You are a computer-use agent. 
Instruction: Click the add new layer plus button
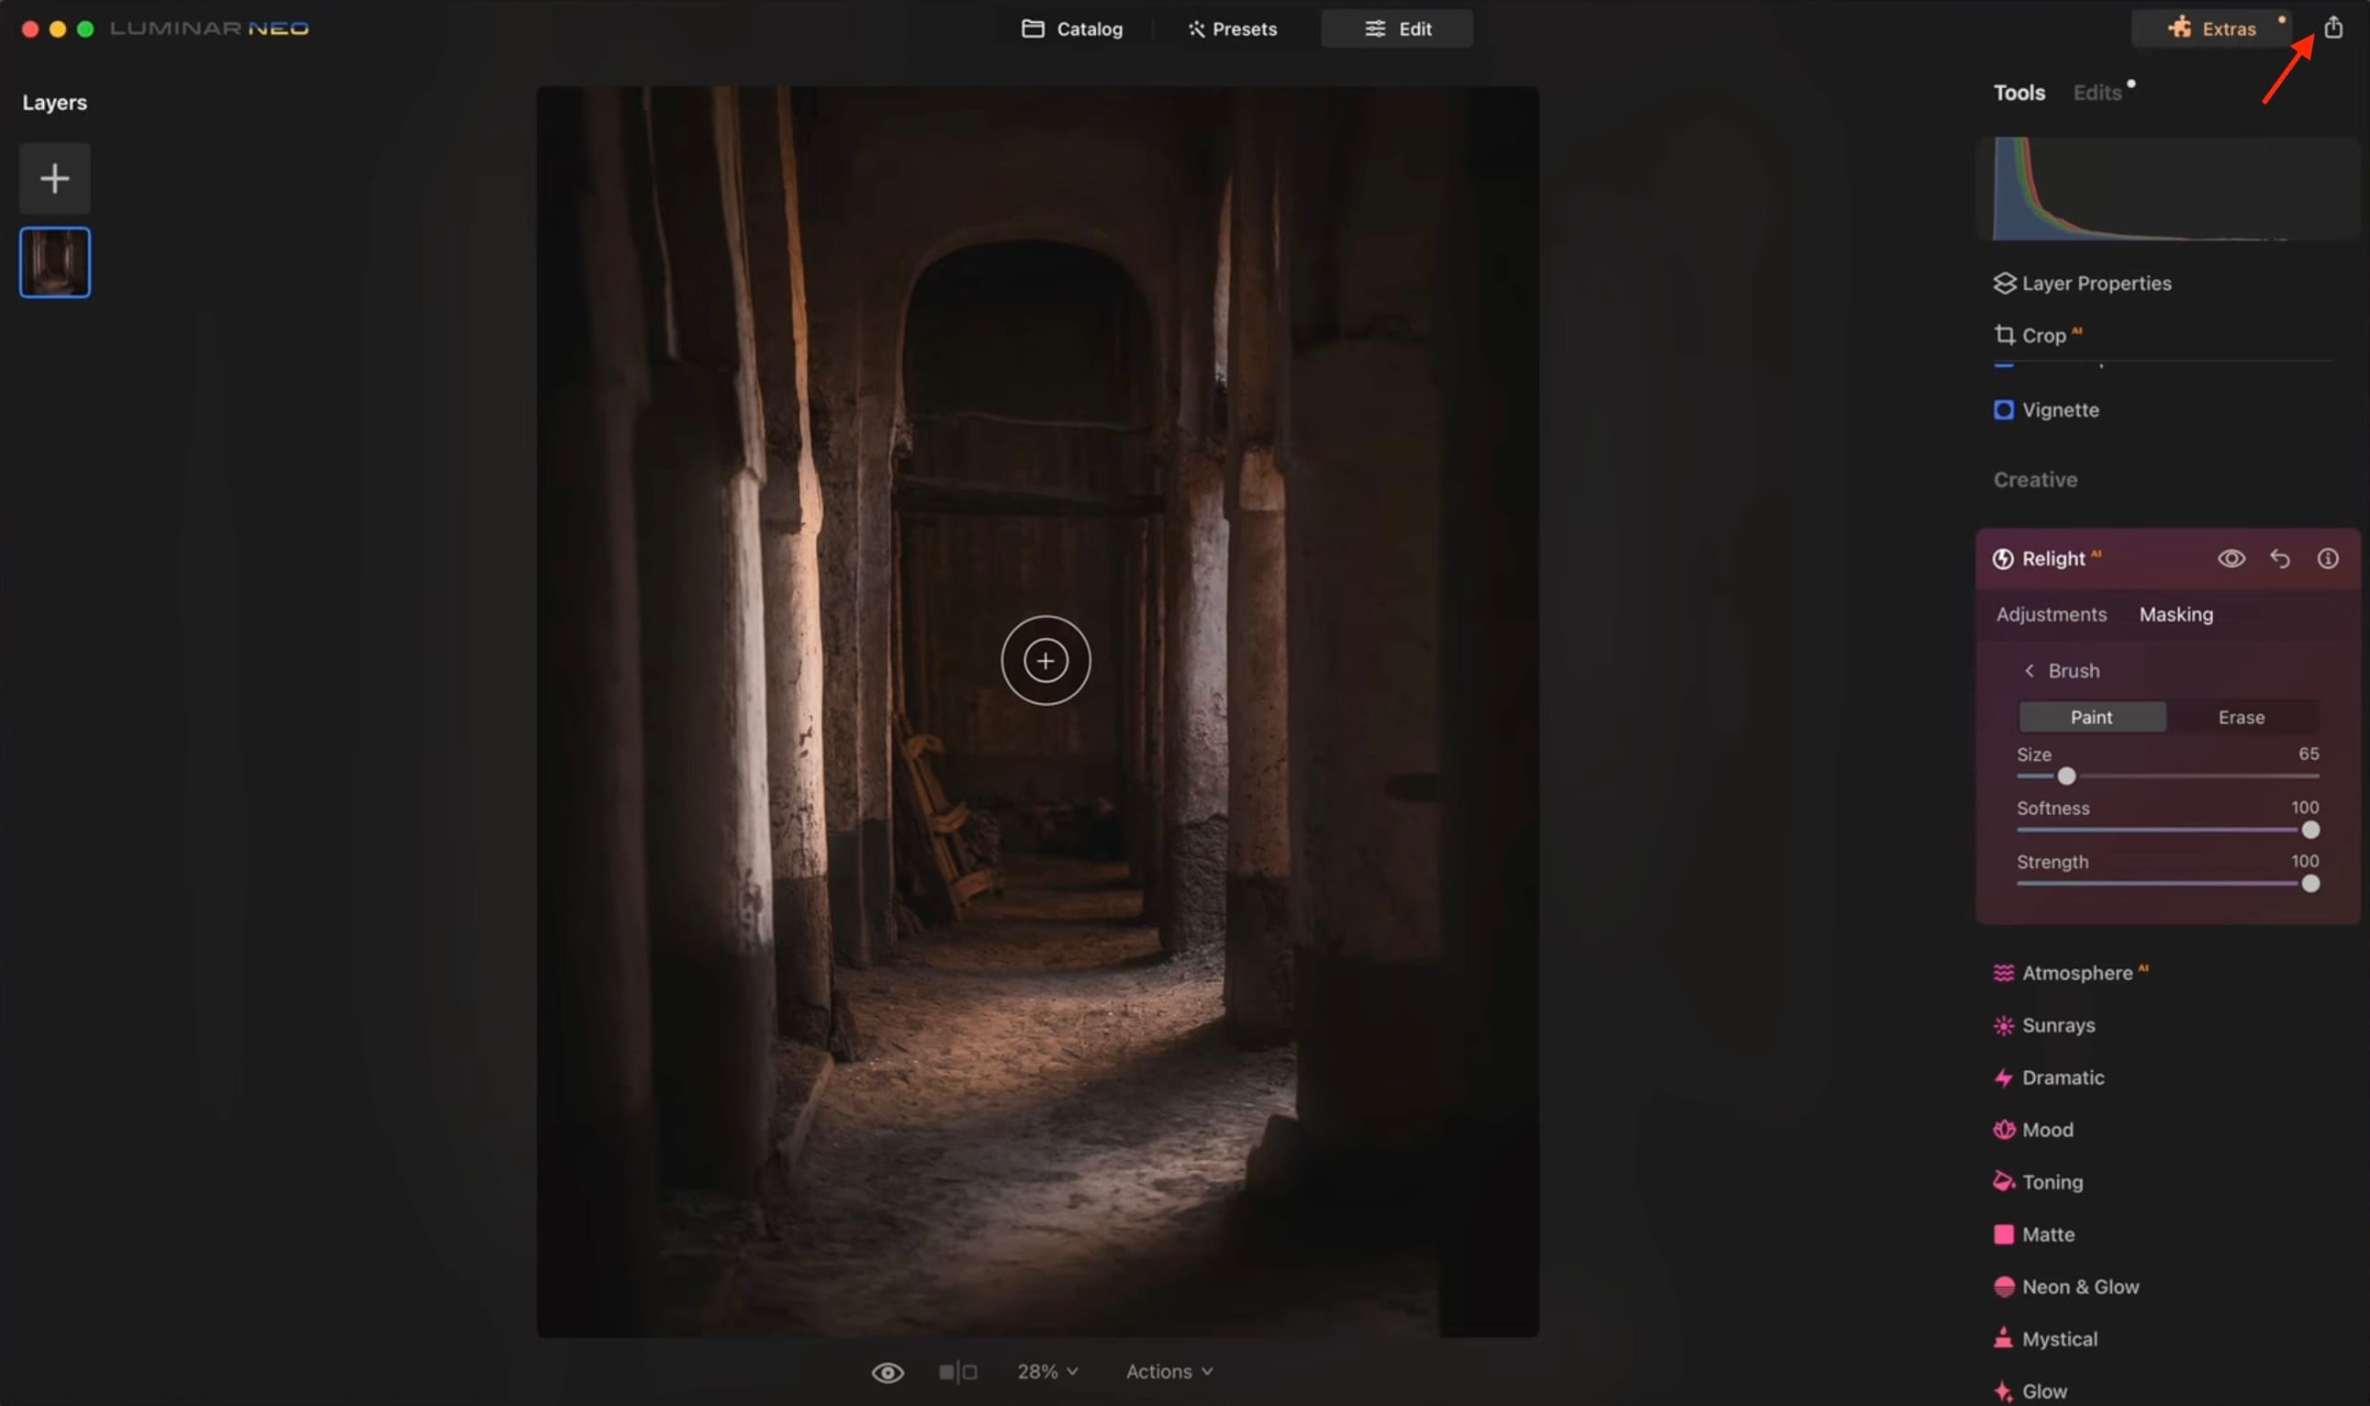pyautogui.click(x=55, y=178)
